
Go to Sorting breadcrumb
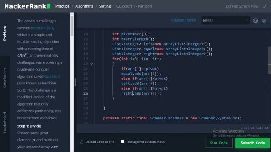click(x=105, y=6)
